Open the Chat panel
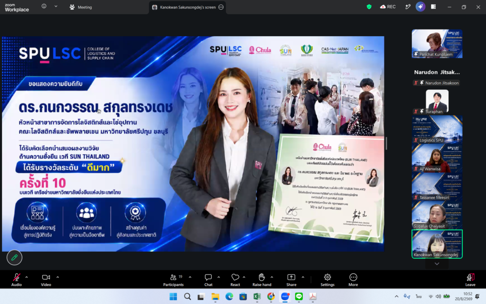This screenshot has width=486, height=304. 208,279
